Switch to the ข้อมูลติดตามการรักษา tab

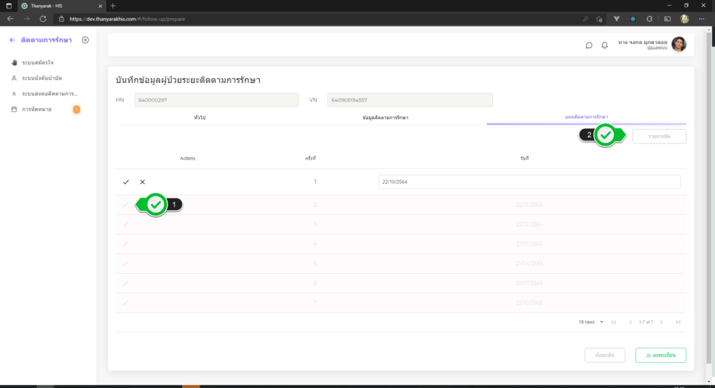[x=385, y=118]
